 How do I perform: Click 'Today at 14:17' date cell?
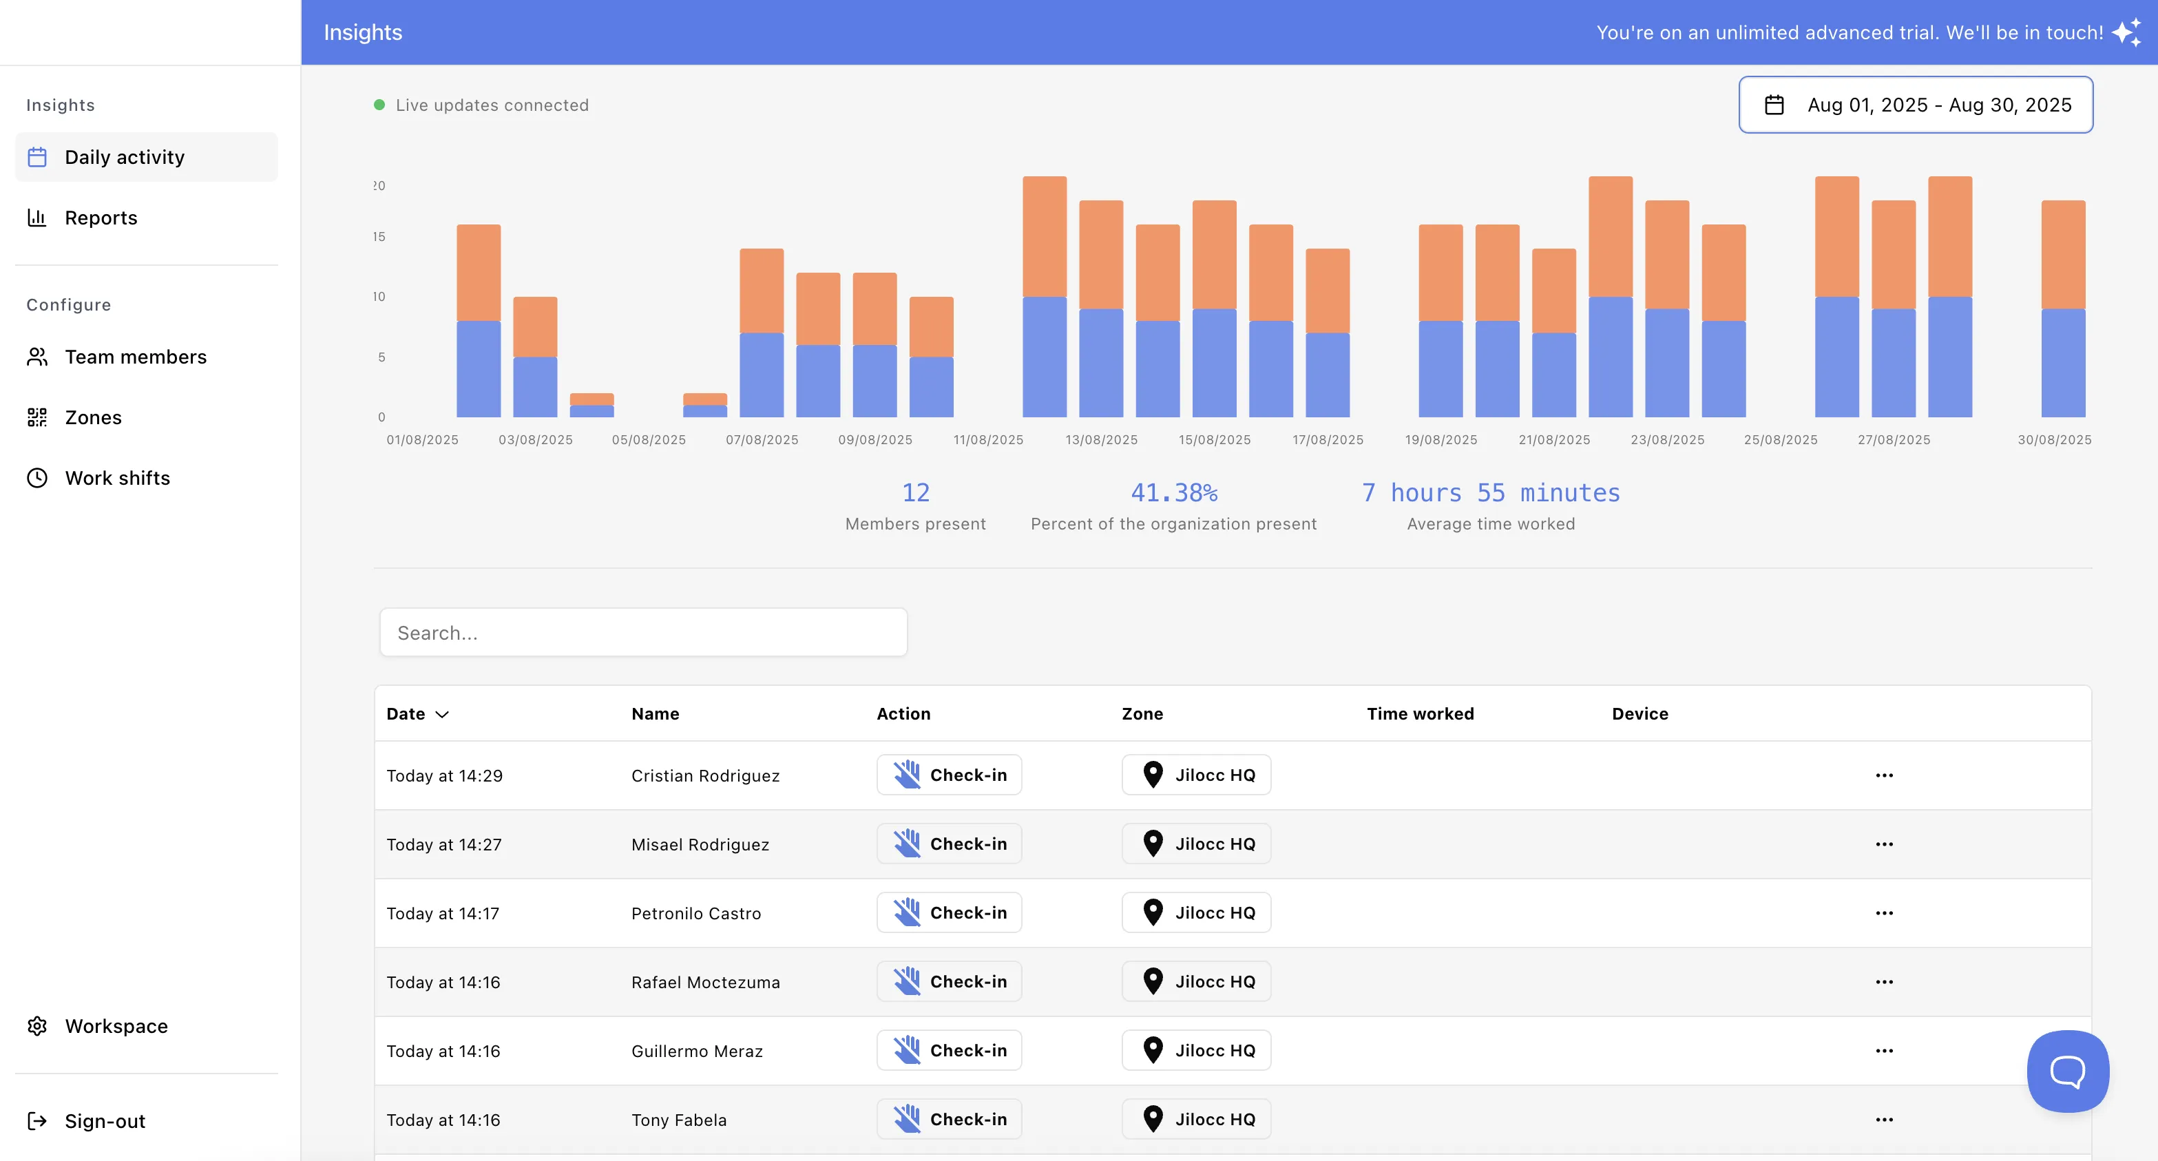coord(442,913)
